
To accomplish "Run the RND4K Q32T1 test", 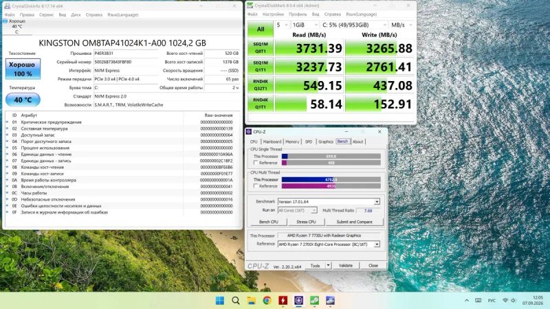I will [261, 84].
